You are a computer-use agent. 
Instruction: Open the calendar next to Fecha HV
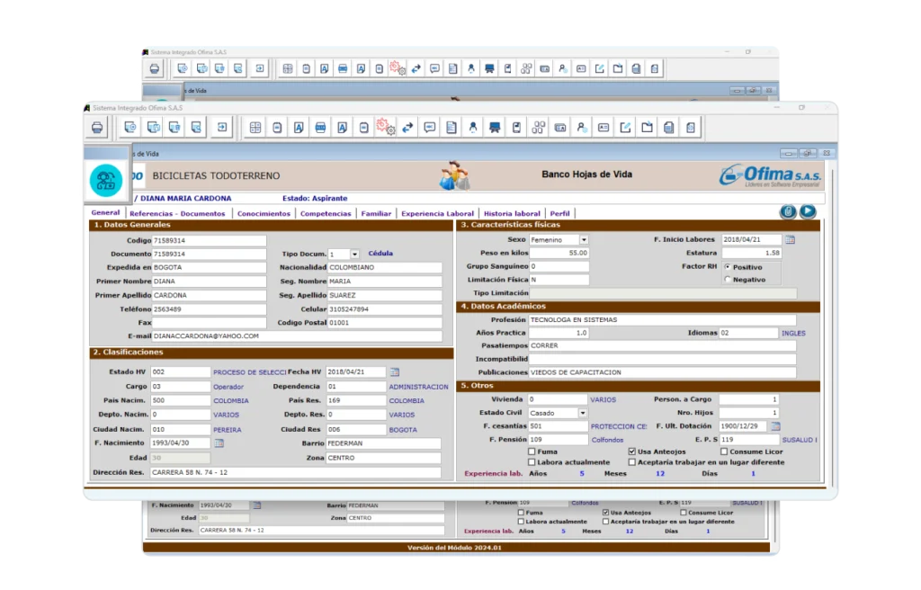click(x=395, y=372)
